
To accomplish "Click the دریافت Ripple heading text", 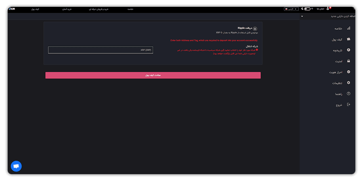I will click(245, 28).
